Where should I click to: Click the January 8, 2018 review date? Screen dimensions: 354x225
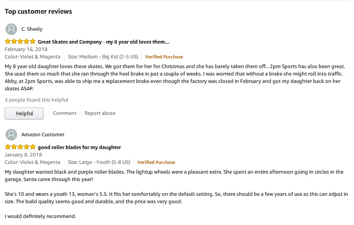(x=23, y=155)
